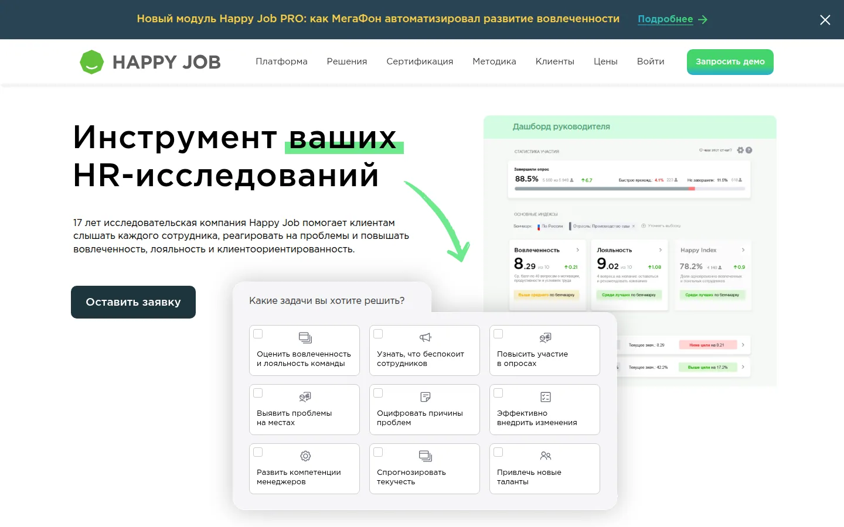The height and width of the screenshot is (527, 844).
Task: Open the Методика menu item
Action: point(494,61)
